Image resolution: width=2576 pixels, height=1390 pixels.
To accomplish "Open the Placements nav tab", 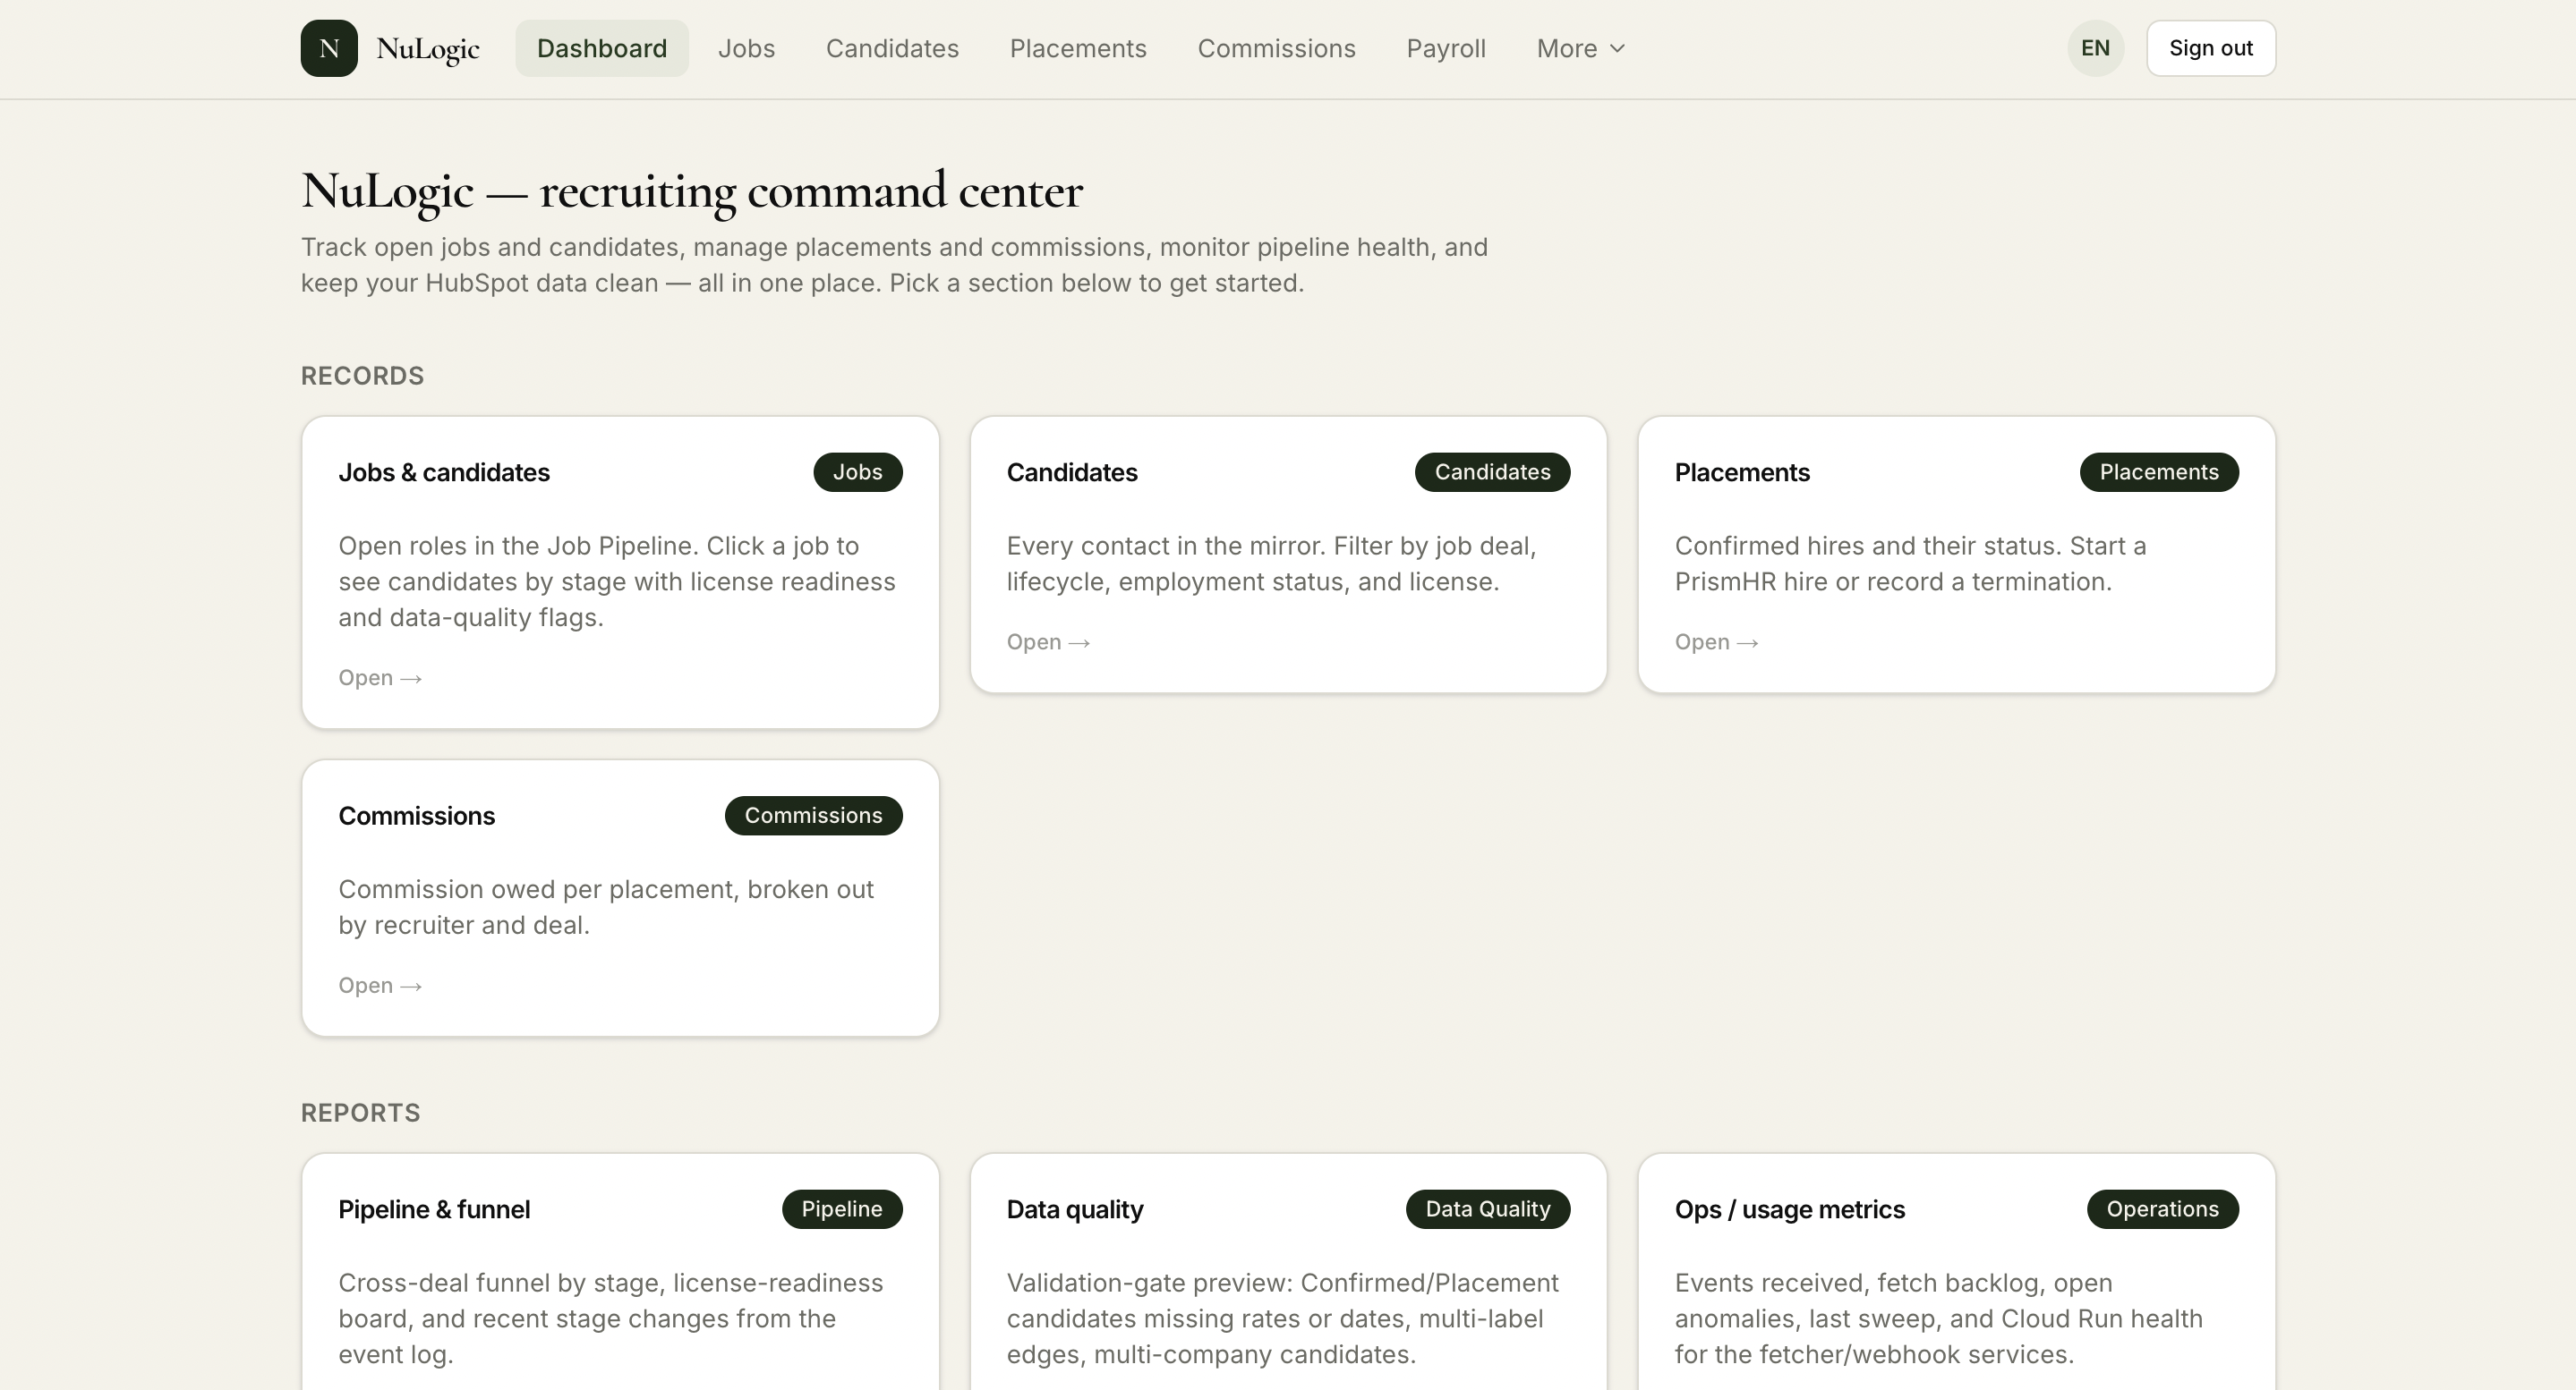I will point(1078,48).
